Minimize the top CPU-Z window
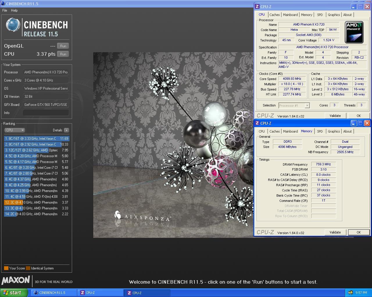This screenshot has height=297, width=372. coord(353,7)
